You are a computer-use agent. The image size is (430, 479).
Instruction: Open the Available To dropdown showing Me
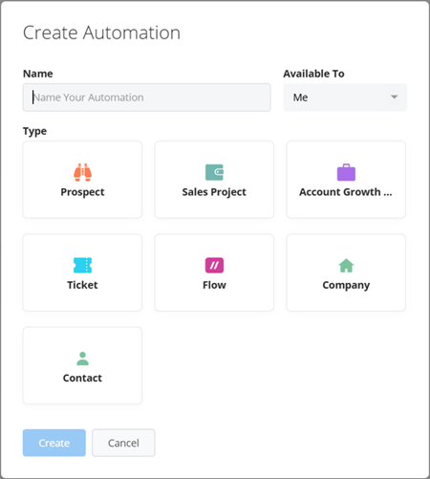[x=345, y=98]
